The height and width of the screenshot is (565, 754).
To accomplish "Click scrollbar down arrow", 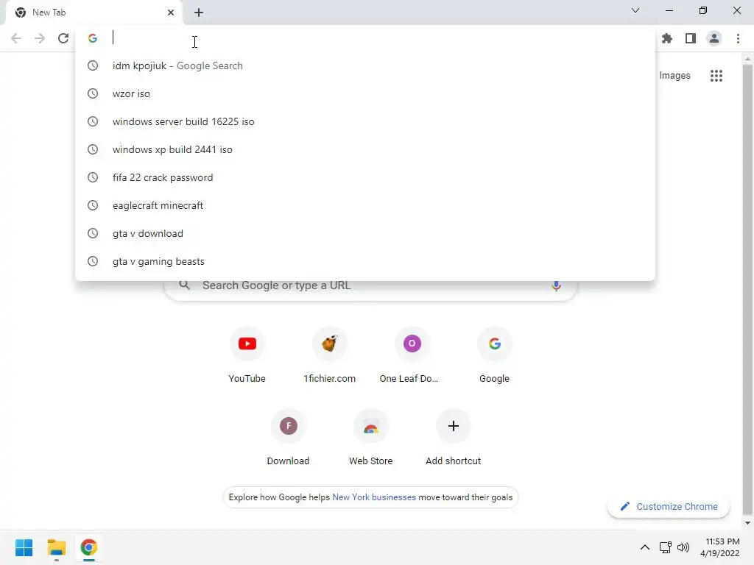I will click(747, 523).
